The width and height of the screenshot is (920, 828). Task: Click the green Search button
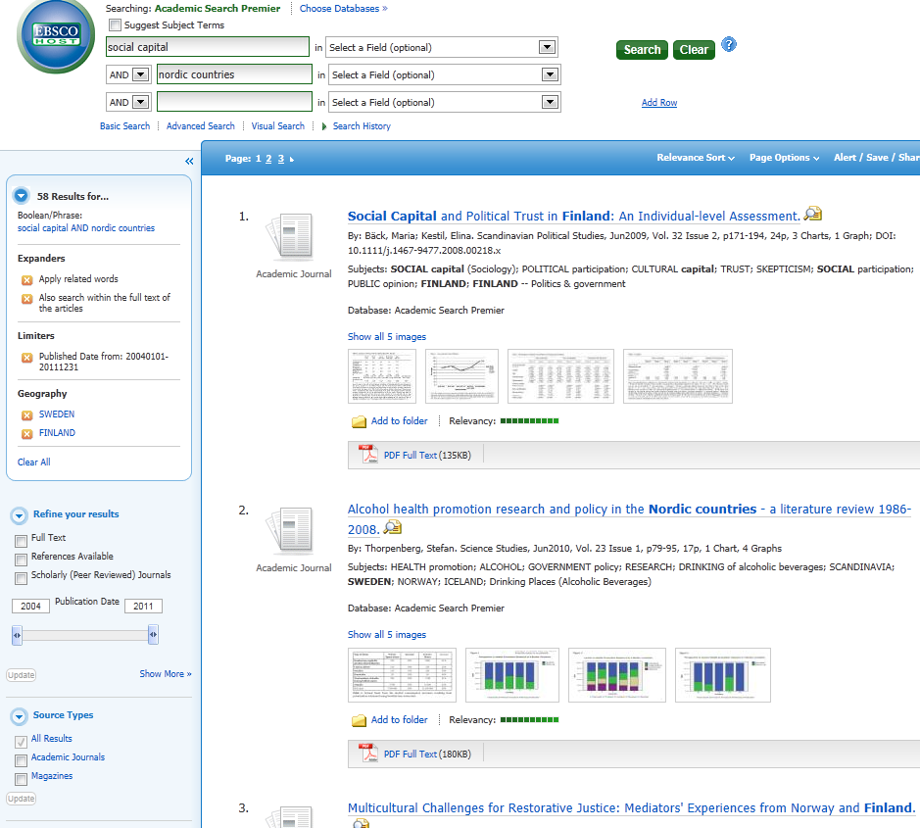pyautogui.click(x=642, y=50)
